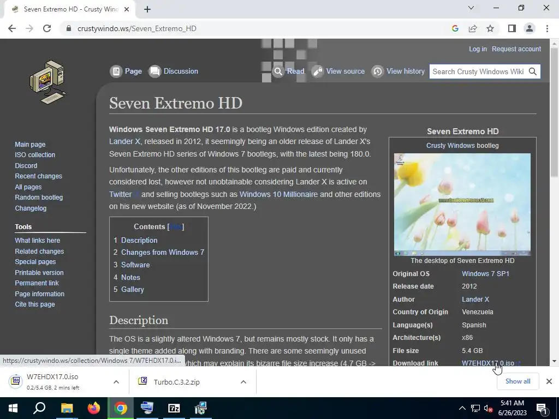Expand options for Turbo.C.3.2.zip download

click(243, 382)
